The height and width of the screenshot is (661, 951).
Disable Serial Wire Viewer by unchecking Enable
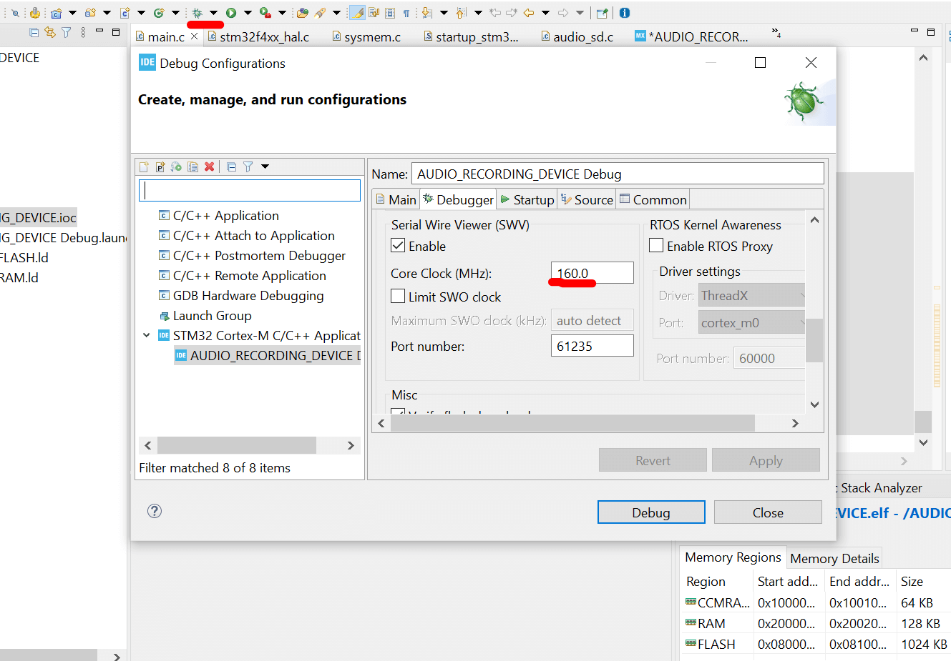(397, 244)
